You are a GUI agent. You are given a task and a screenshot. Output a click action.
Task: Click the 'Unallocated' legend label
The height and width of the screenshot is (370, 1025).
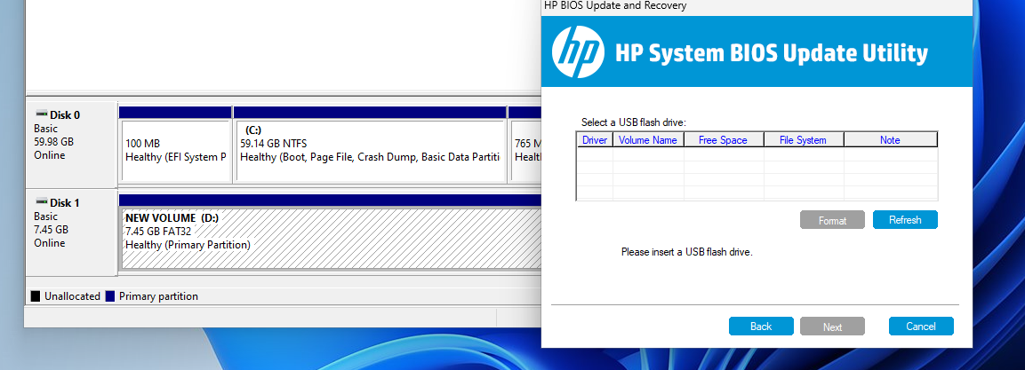(x=72, y=296)
